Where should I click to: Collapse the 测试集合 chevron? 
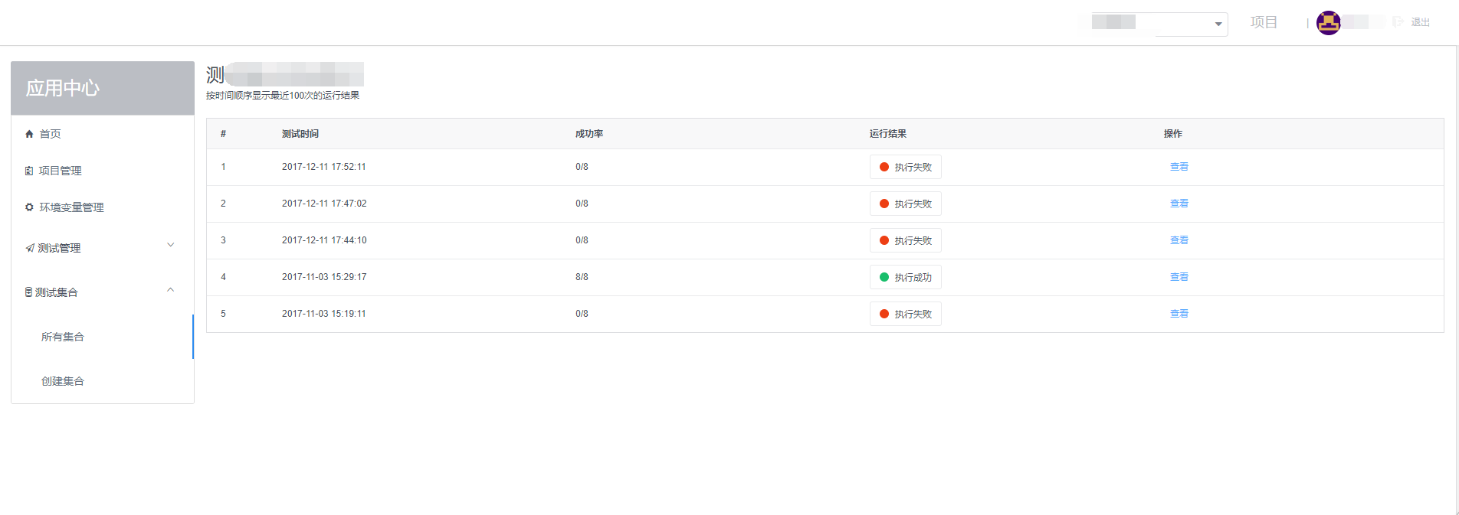click(171, 289)
